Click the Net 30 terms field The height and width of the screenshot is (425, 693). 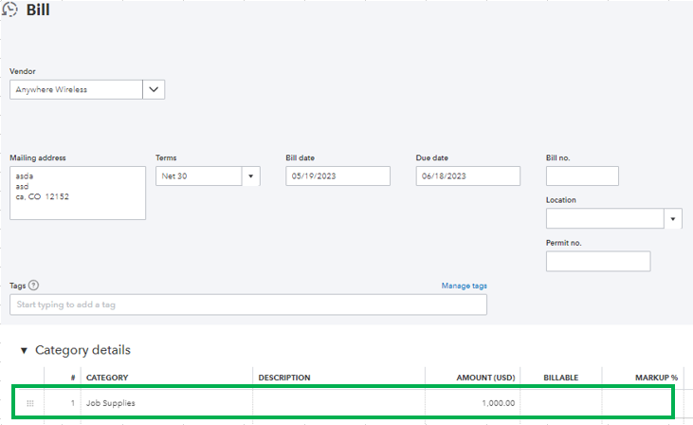click(x=198, y=176)
